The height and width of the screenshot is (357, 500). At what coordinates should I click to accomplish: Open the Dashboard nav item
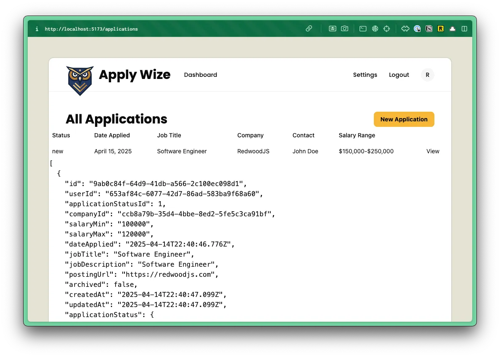click(x=201, y=75)
